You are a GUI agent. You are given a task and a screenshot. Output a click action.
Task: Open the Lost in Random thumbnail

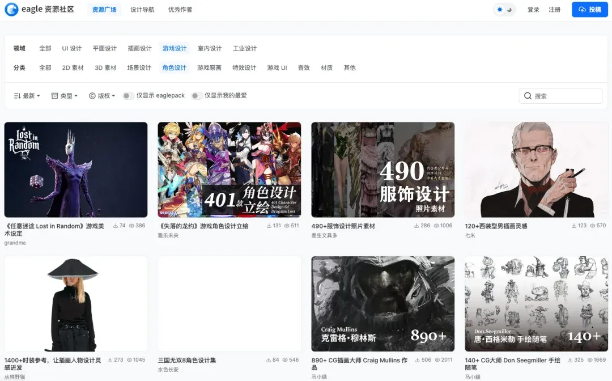click(x=76, y=170)
